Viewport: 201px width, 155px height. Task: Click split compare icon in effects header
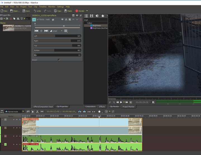pyautogui.click(x=73, y=16)
